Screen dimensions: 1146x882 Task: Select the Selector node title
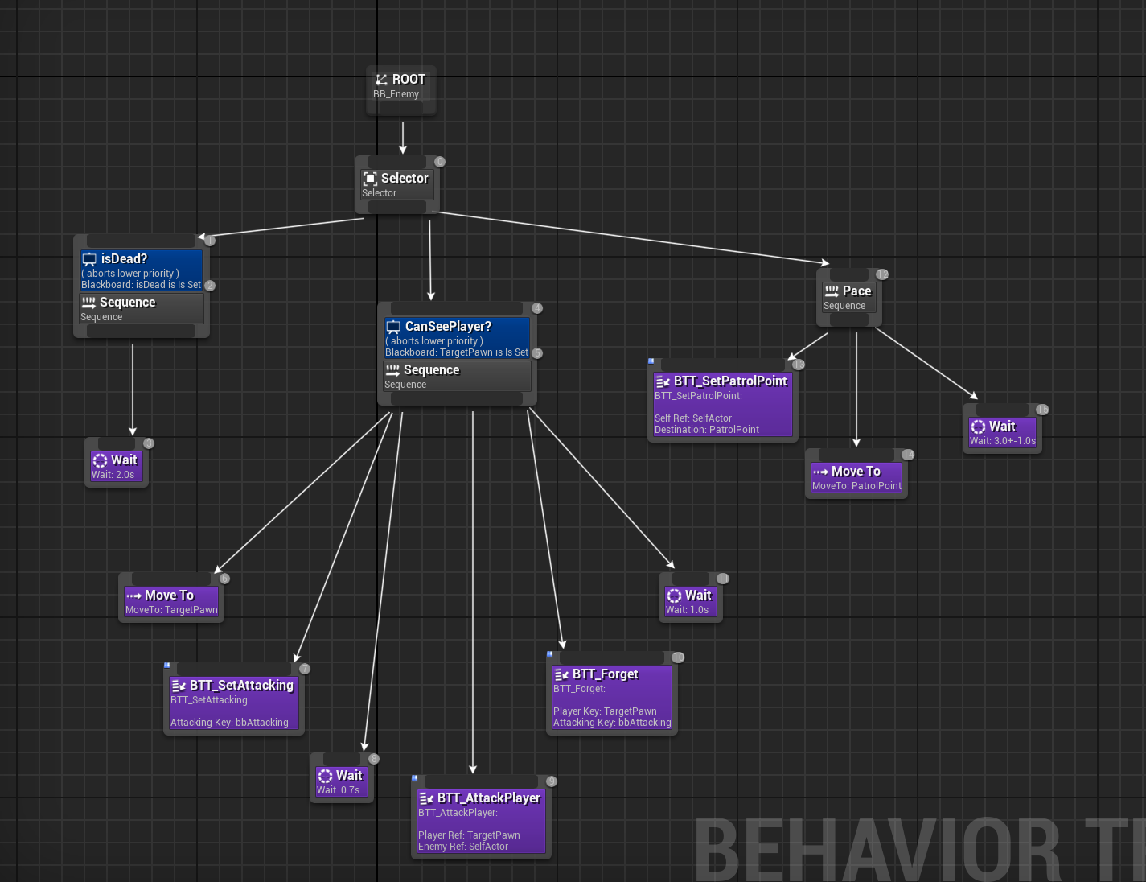[x=405, y=179]
